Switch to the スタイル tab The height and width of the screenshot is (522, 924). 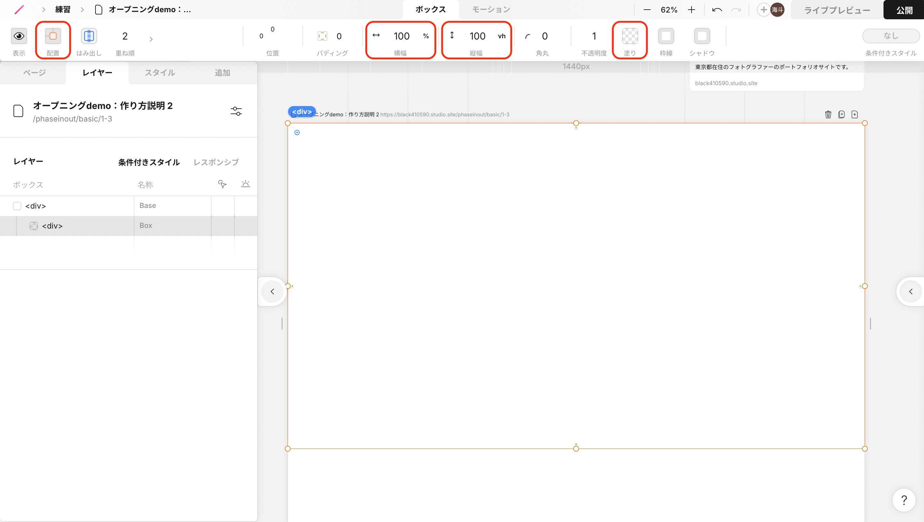159,73
